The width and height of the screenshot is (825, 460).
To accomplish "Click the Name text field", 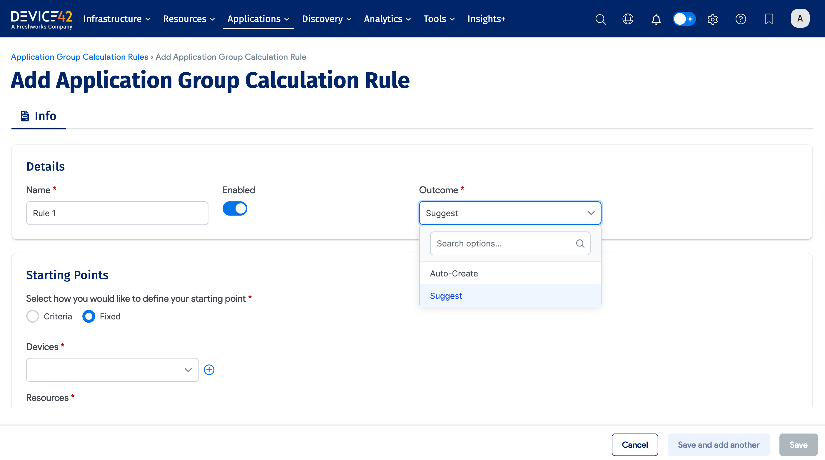I will (x=117, y=213).
